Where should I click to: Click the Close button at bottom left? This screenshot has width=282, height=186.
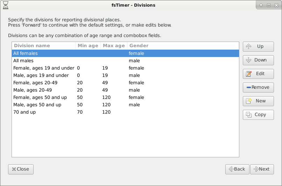coord(21,169)
